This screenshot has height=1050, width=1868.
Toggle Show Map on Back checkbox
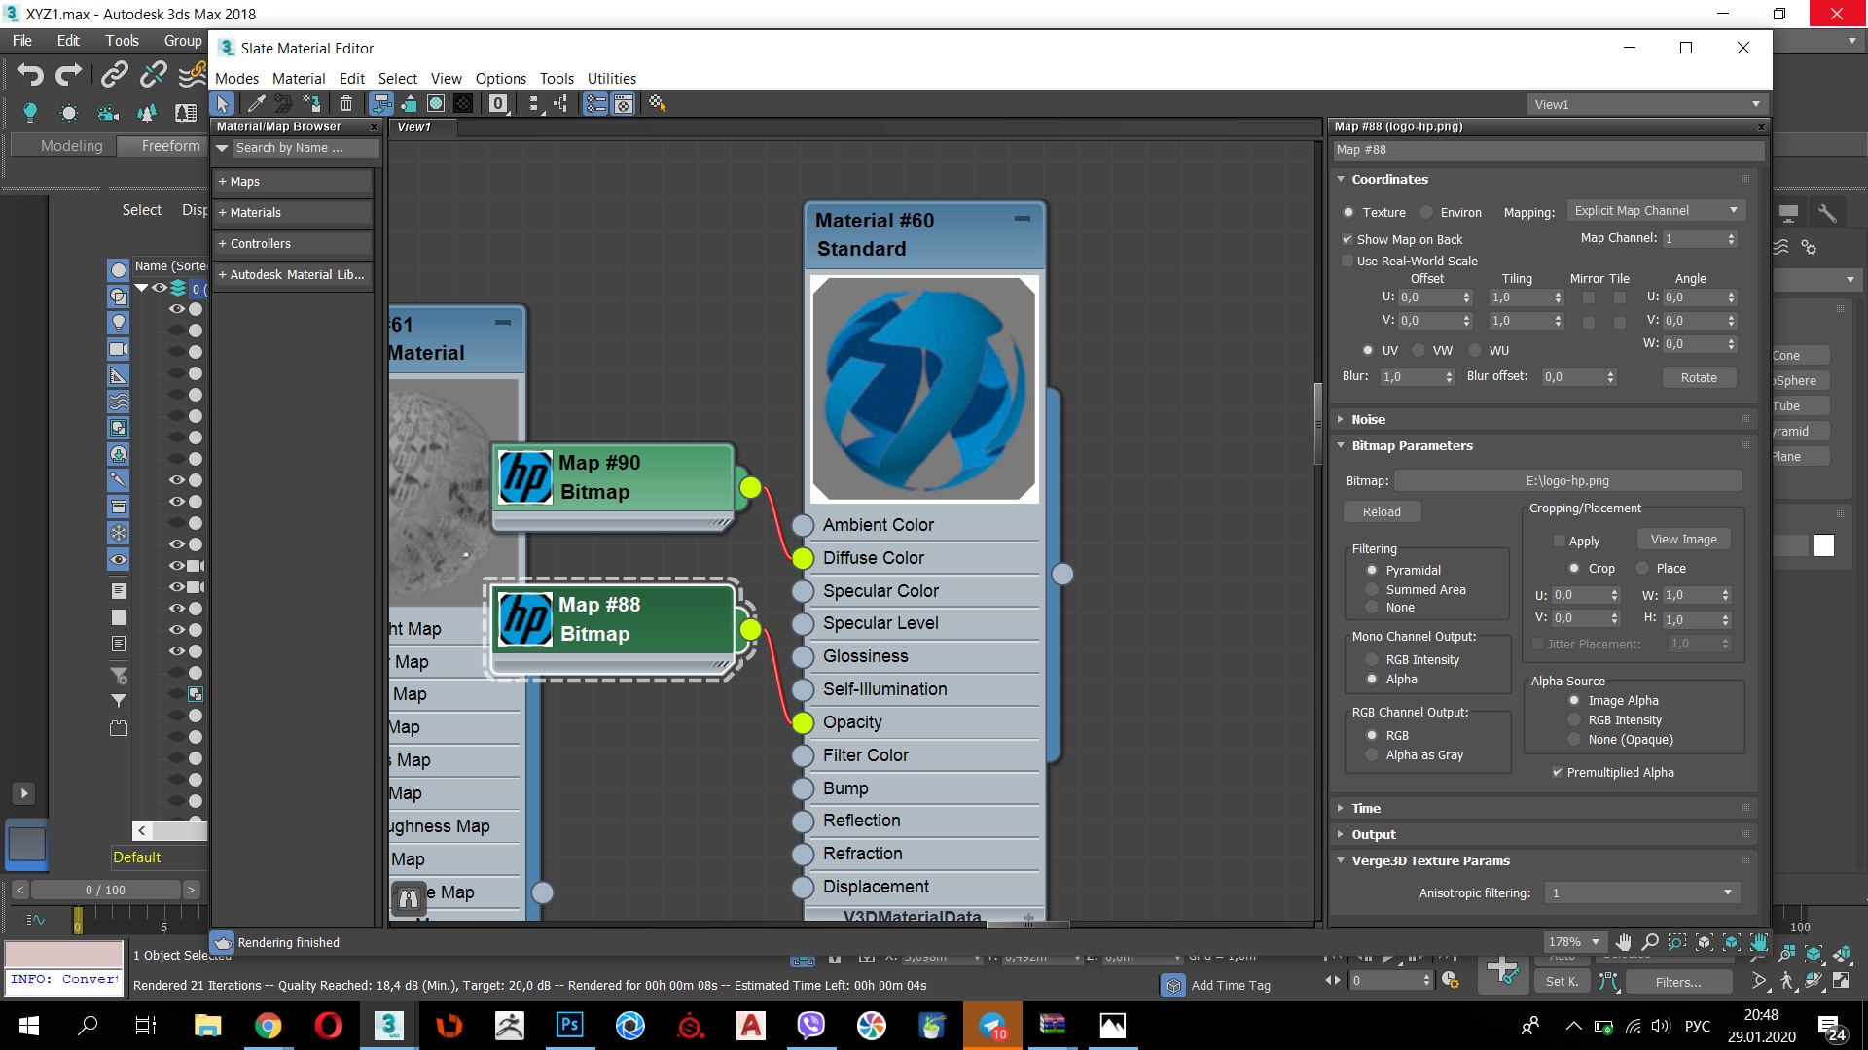[x=1347, y=239]
